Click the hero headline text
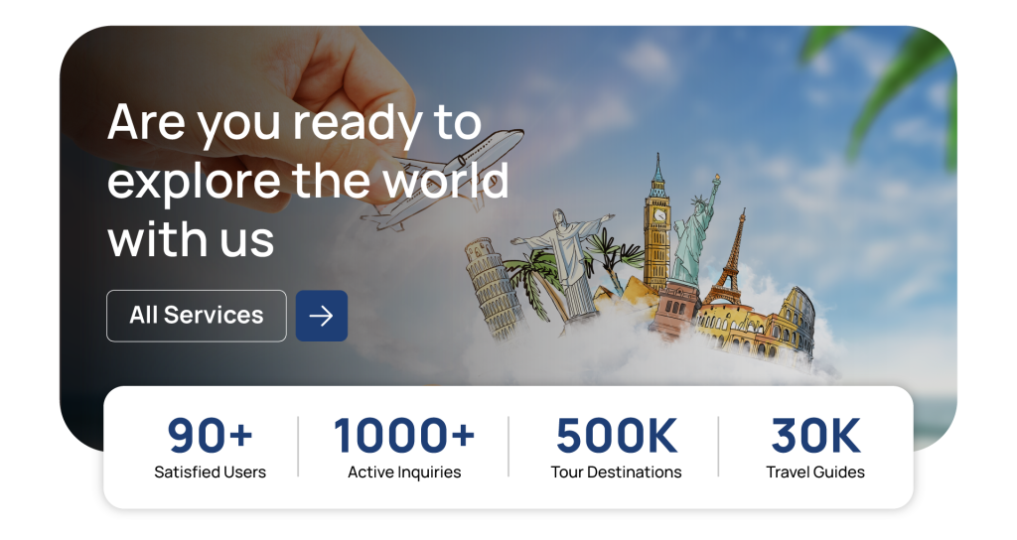 pyautogui.click(x=308, y=180)
